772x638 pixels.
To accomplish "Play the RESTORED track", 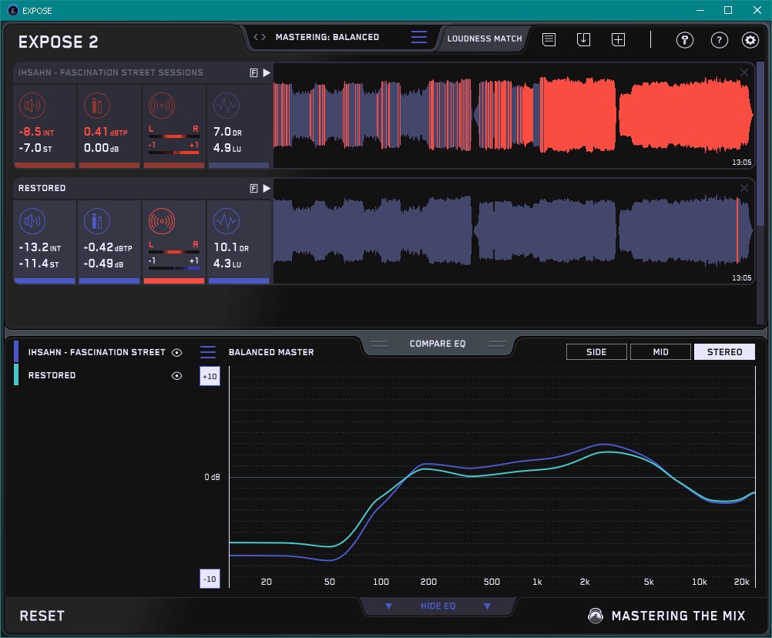I will 267,188.
